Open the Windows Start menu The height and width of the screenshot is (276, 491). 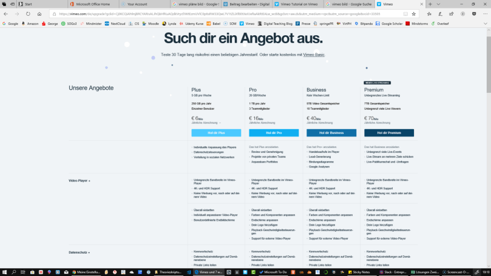[4, 272]
